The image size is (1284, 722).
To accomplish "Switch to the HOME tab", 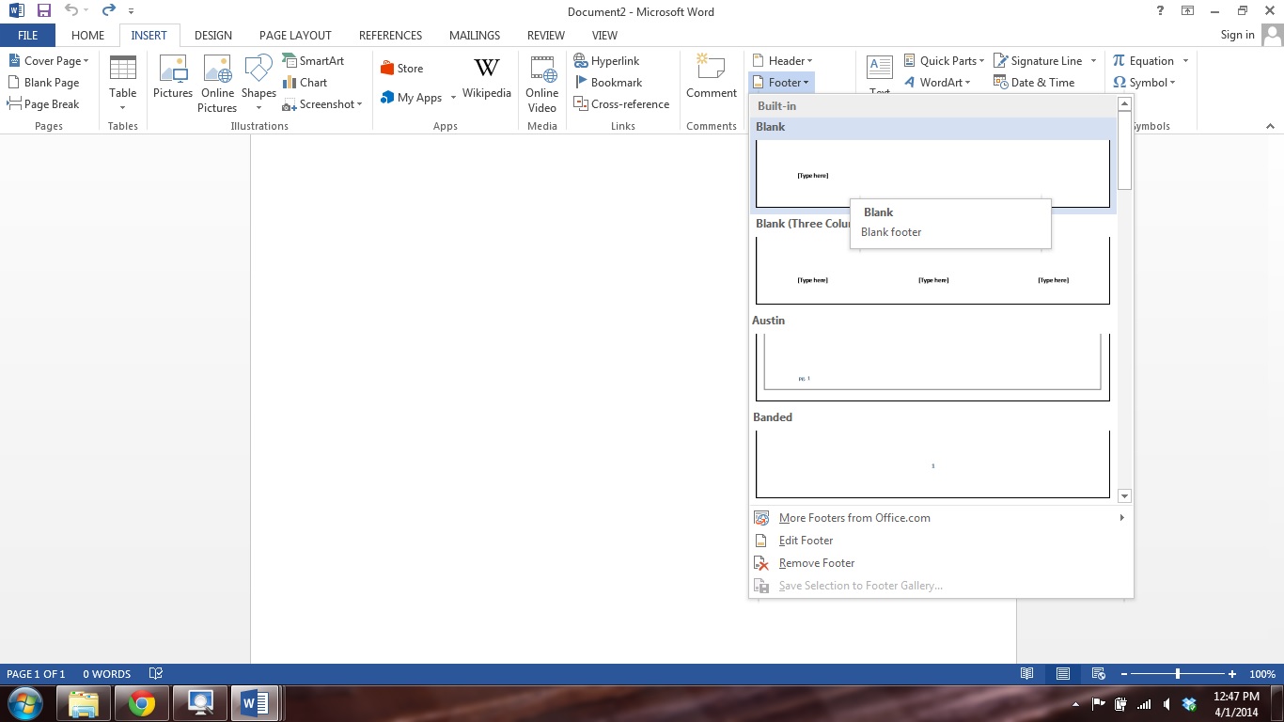I will [x=88, y=36].
